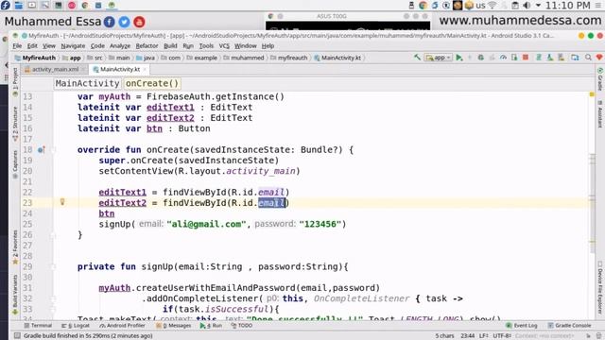Image resolution: width=605 pixels, height=340 pixels.
Task: Collapse the onCreate function fold on line 18
Action: (x=54, y=149)
